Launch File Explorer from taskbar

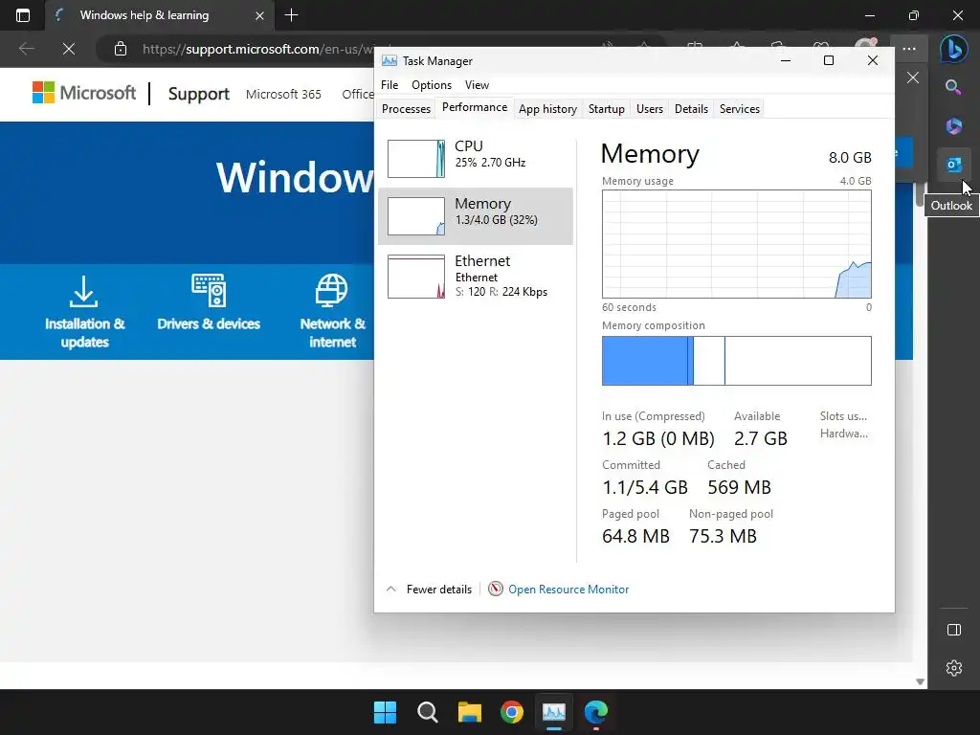click(x=470, y=712)
